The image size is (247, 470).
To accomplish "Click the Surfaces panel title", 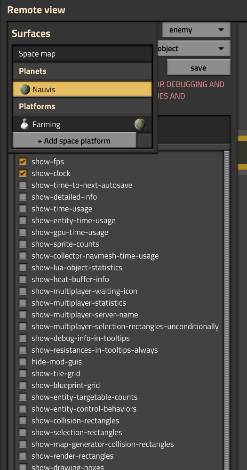I will [x=31, y=33].
